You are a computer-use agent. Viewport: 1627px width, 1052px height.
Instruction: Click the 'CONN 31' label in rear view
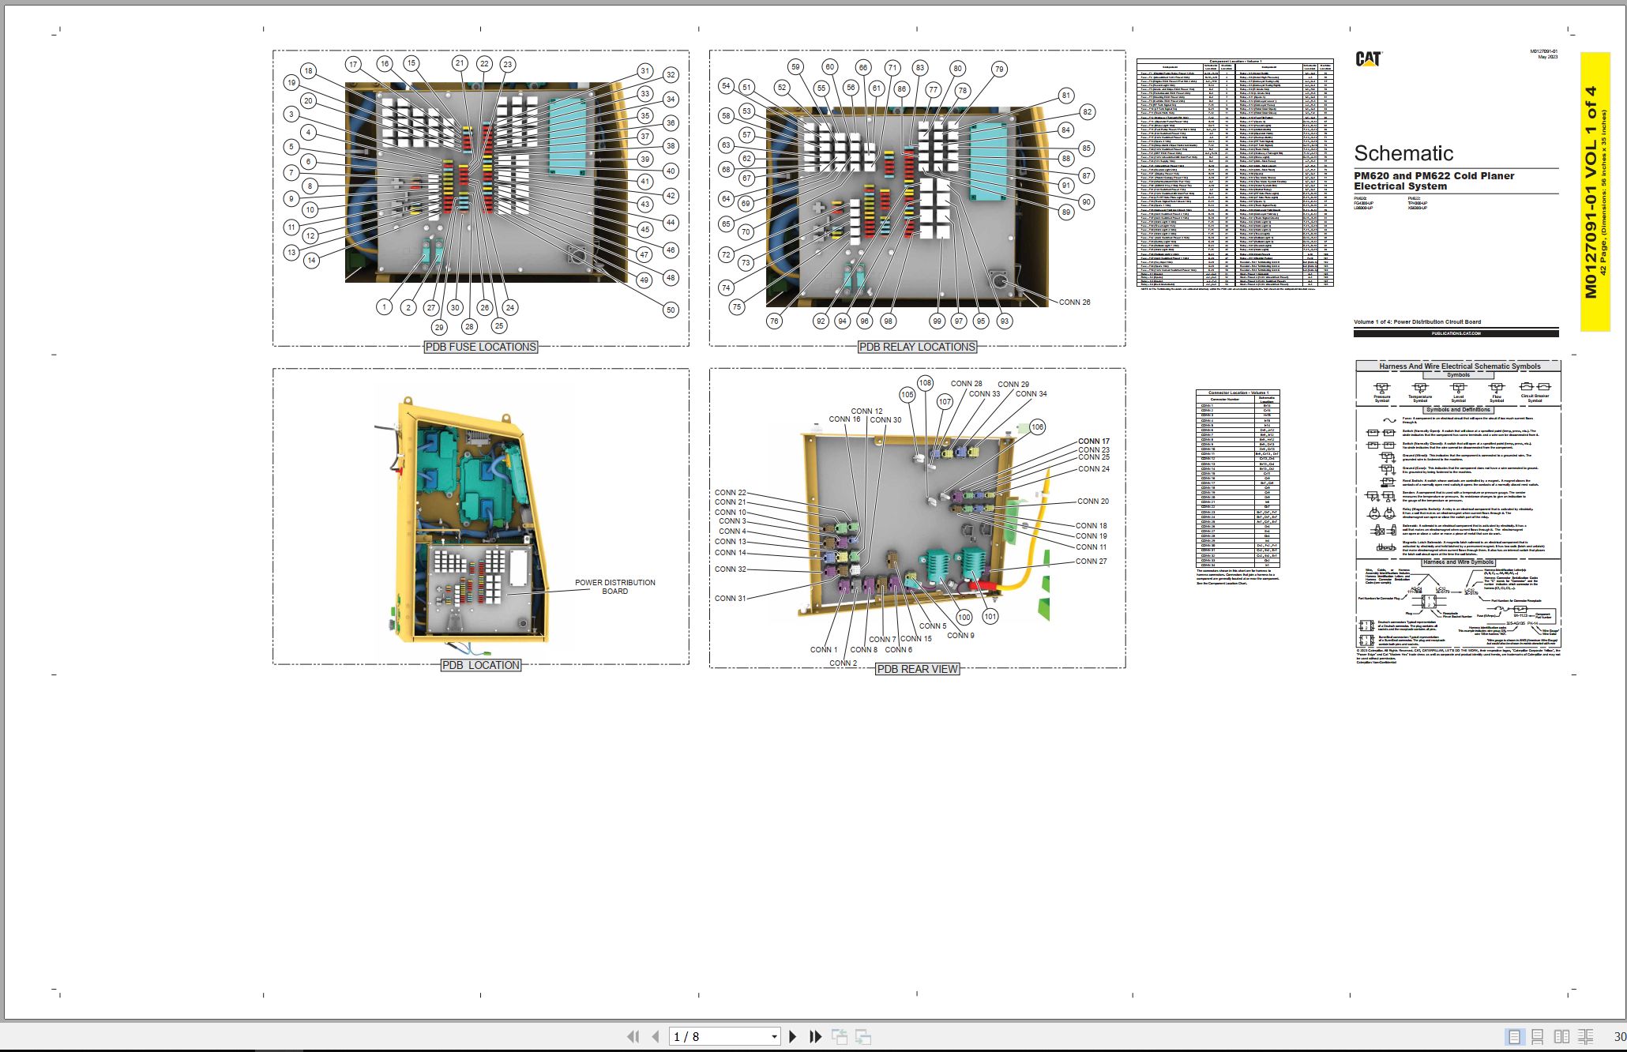pos(730,599)
